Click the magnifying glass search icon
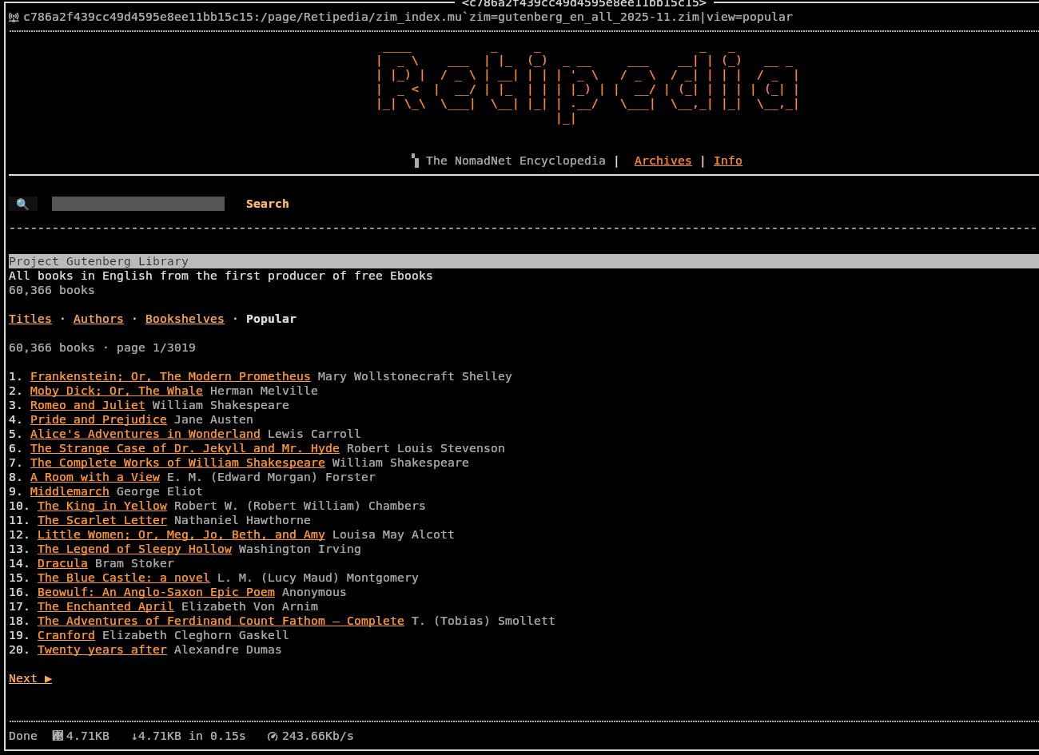The width and height of the screenshot is (1039, 755). 22,205
